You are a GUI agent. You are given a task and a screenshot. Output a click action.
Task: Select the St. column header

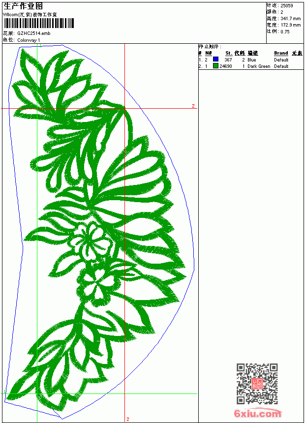229,53
